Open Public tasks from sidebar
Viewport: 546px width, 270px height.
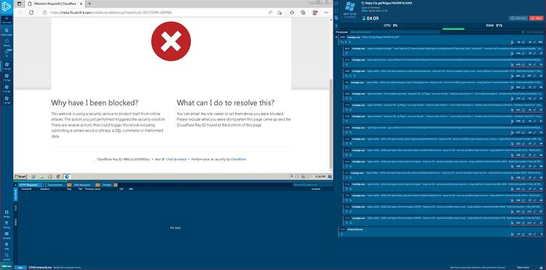(7, 32)
